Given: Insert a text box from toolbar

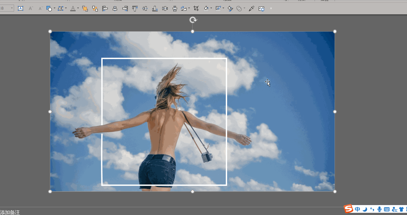Looking at the screenshot, I should coord(21,8).
